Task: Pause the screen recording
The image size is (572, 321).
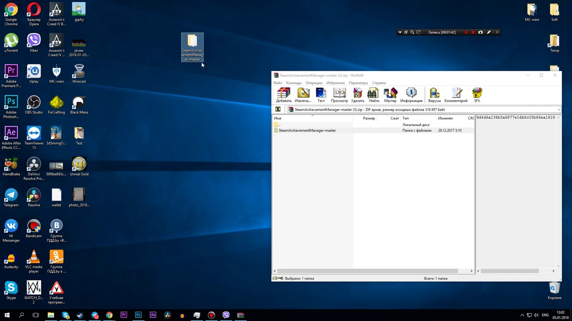Action: (466, 32)
